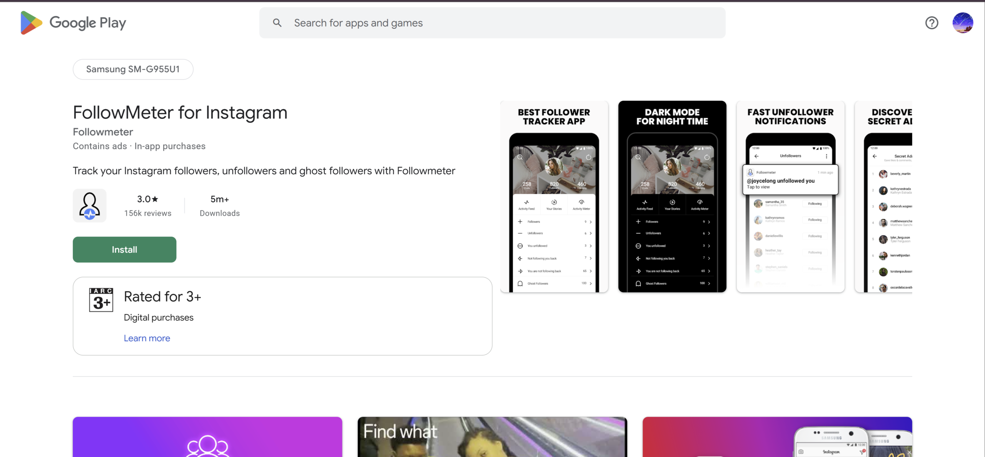Screen dimensions: 985x457
Task: Open the 3.0 star rating
Action: (148, 199)
